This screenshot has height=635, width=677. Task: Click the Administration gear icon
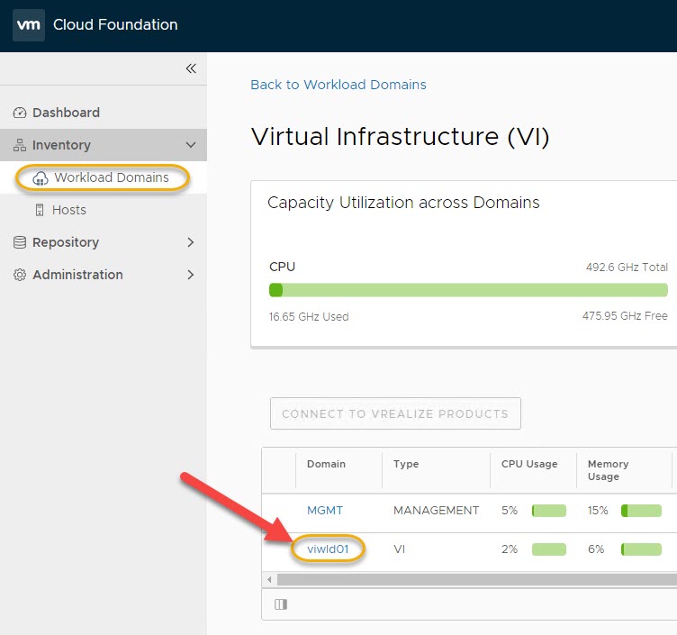(x=20, y=275)
